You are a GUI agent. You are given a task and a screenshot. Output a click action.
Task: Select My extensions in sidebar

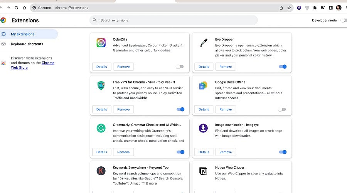coord(29,34)
